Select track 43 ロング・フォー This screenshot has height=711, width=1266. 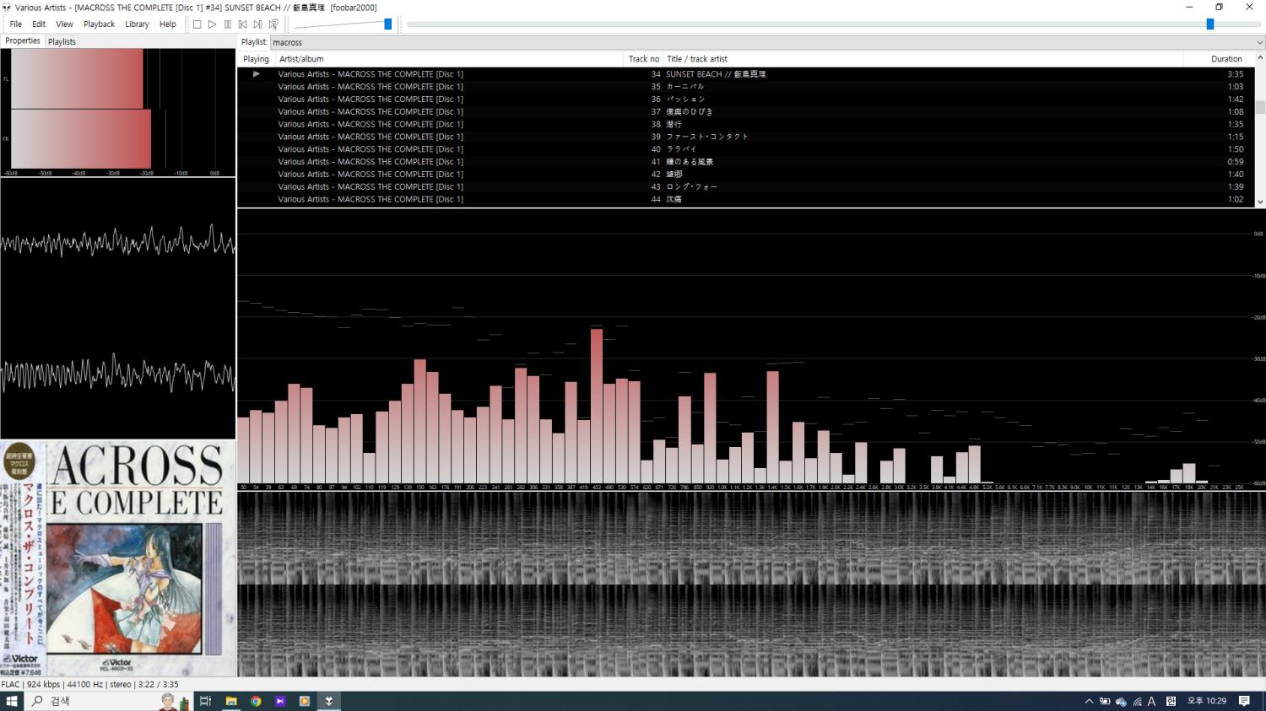point(745,186)
